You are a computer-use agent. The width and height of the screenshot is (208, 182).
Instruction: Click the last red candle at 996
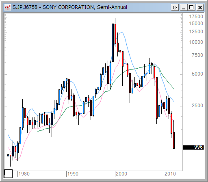(174, 140)
